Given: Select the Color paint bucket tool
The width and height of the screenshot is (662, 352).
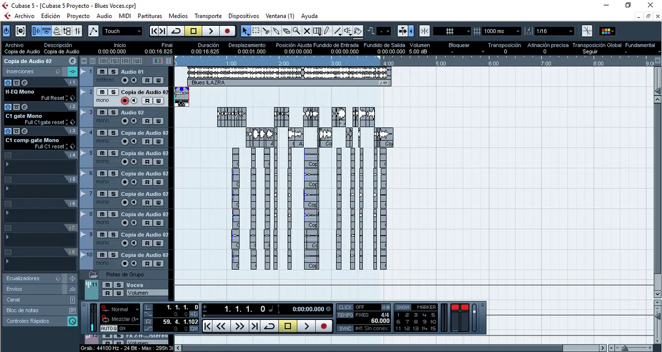Looking at the screenshot, I should tap(358, 31).
